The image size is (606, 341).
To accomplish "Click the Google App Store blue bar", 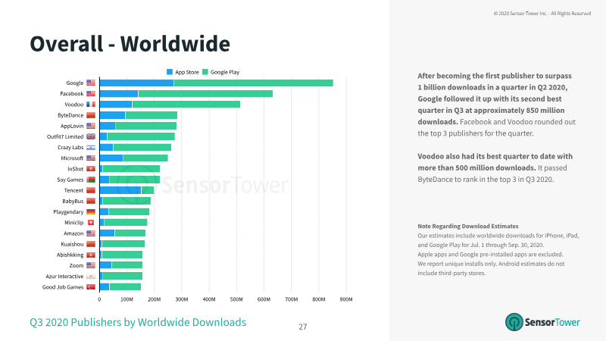I will tap(137, 83).
